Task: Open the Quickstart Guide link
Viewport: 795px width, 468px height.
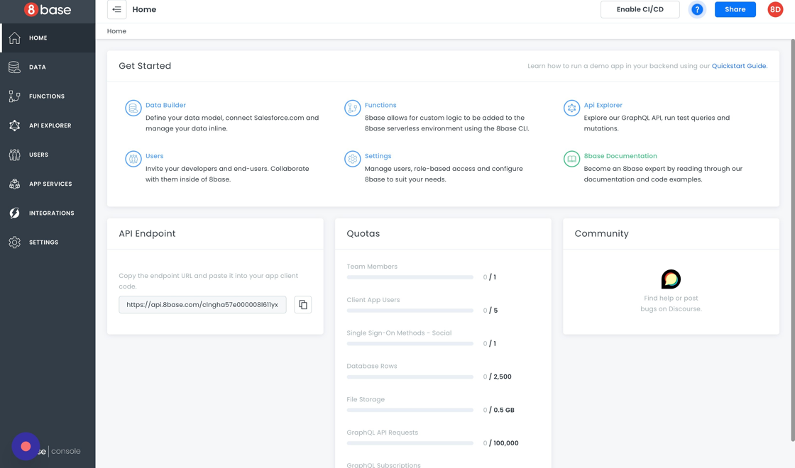Action: tap(739, 66)
